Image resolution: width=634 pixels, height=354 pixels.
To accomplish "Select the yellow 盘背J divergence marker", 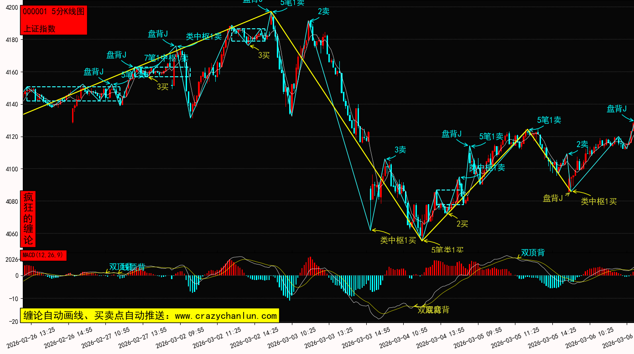I will pyautogui.click(x=552, y=198).
